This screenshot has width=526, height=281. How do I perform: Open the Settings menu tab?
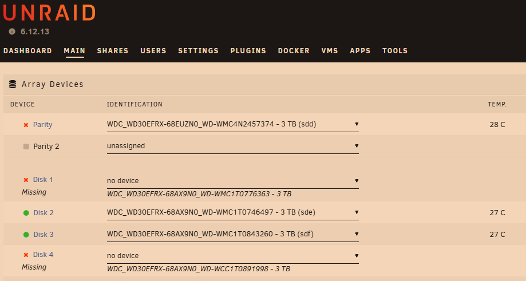pyautogui.click(x=198, y=50)
